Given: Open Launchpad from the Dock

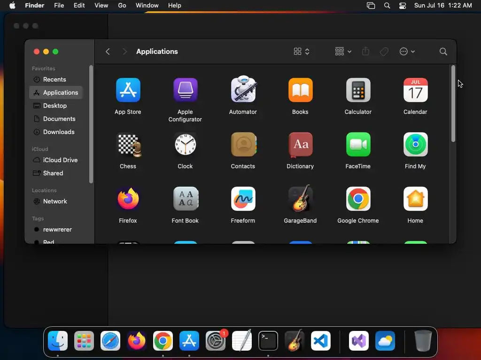Looking at the screenshot, I should (x=84, y=341).
